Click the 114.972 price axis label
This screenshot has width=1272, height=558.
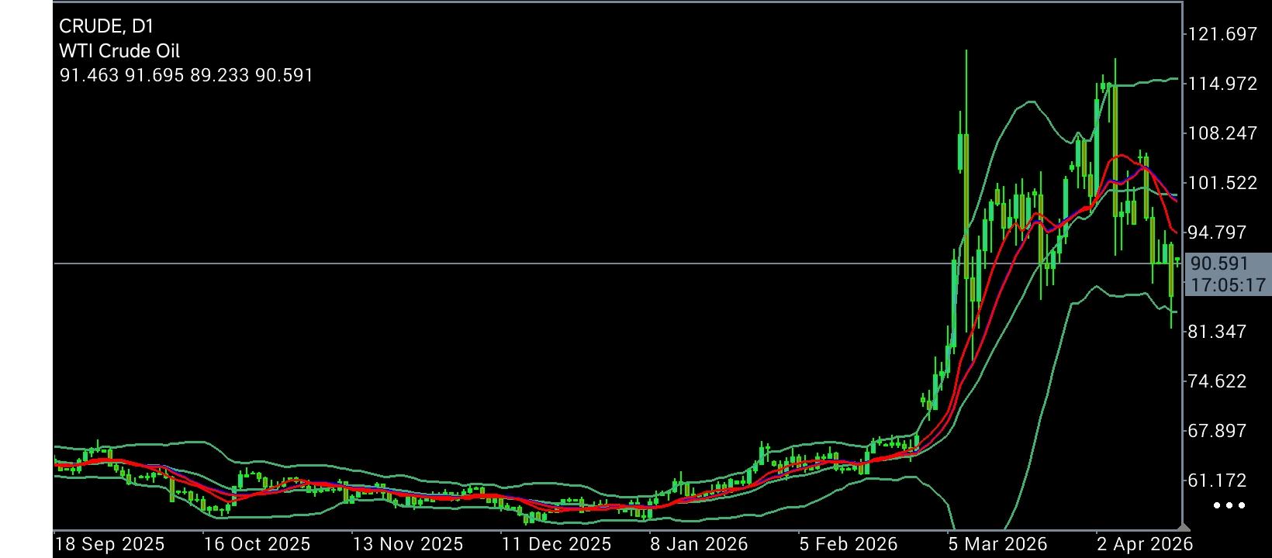[x=1222, y=84]
